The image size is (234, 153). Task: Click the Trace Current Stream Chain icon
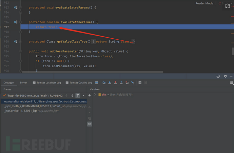tap(146, 82)
